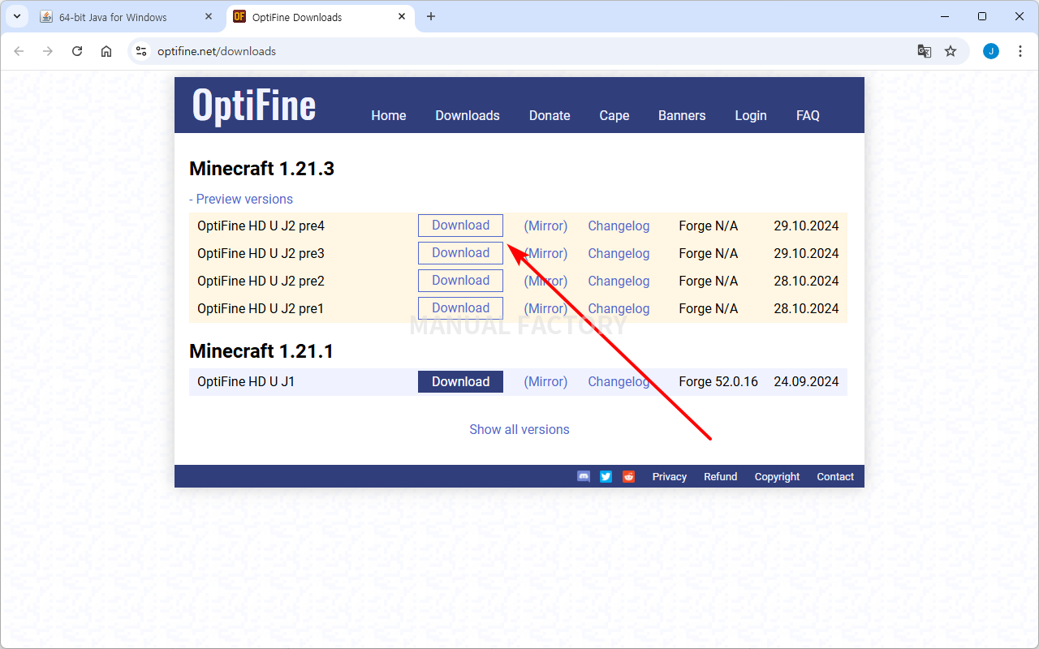Open the FAQ nav item
The height and width of the screenshot is (649, 1039).
[808, 115]
